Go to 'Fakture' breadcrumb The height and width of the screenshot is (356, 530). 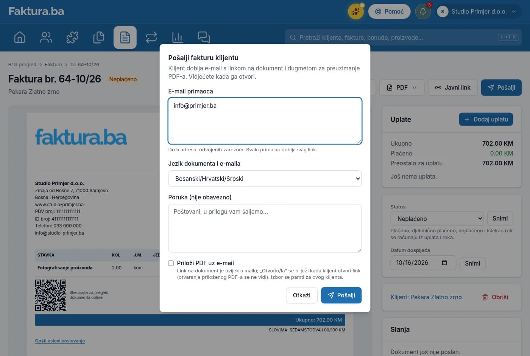(x=53, y=65)
